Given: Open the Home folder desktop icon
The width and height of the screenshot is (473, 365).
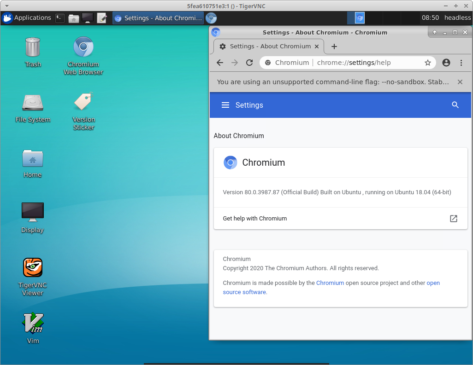Looking at the screenshot, I should tap(33, 163).
